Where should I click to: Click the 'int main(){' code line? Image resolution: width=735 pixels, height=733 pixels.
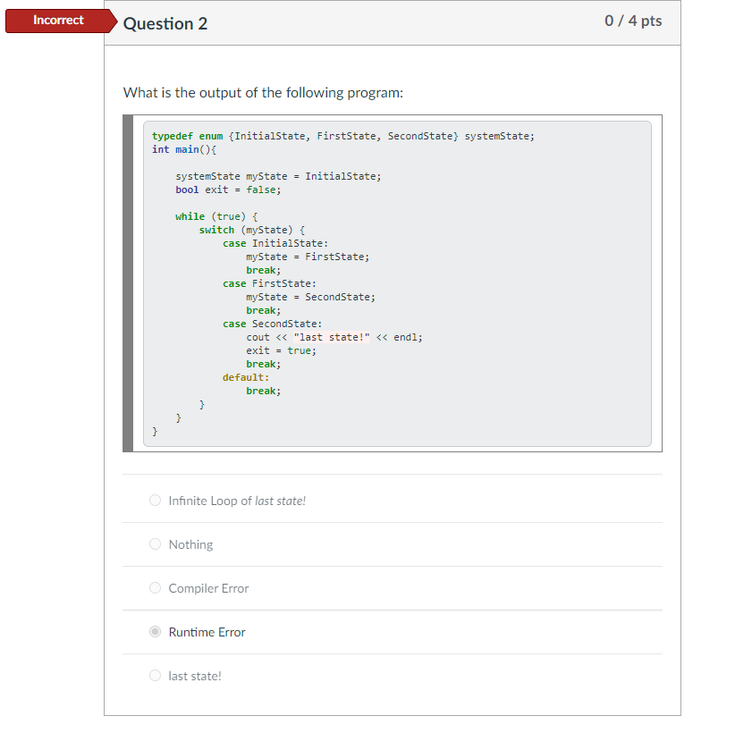point(184,149)
